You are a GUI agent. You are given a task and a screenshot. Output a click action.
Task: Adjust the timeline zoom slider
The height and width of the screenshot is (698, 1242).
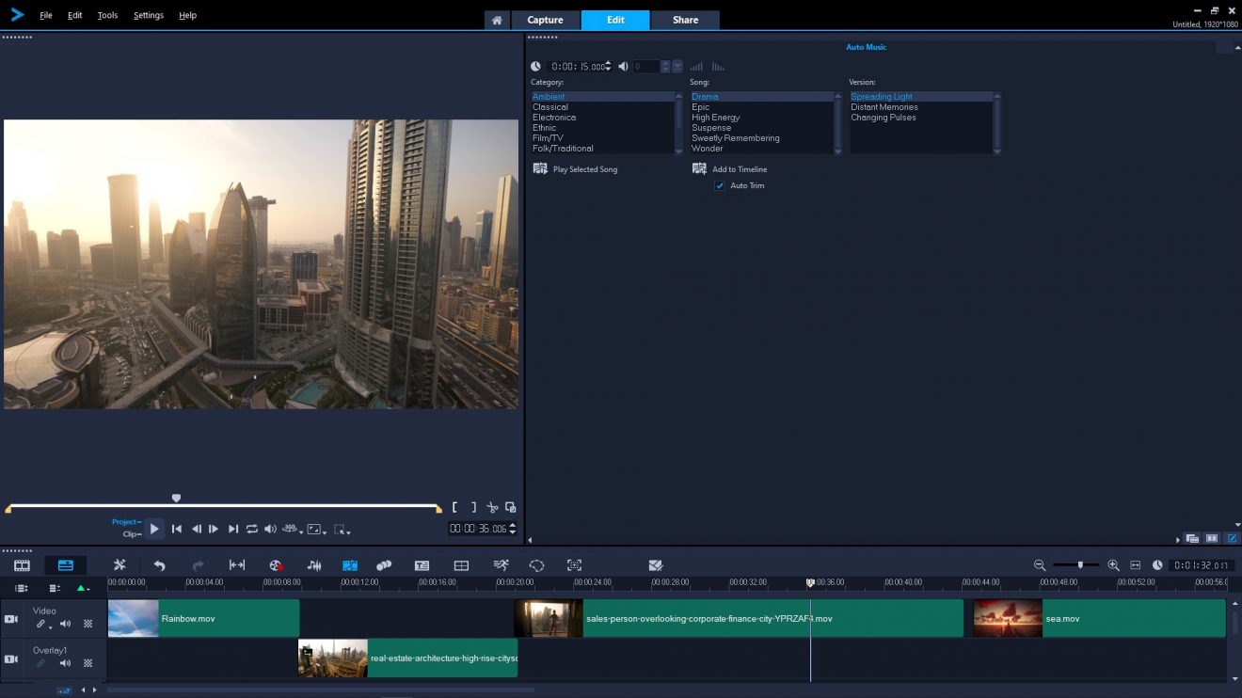[1080, 564]
